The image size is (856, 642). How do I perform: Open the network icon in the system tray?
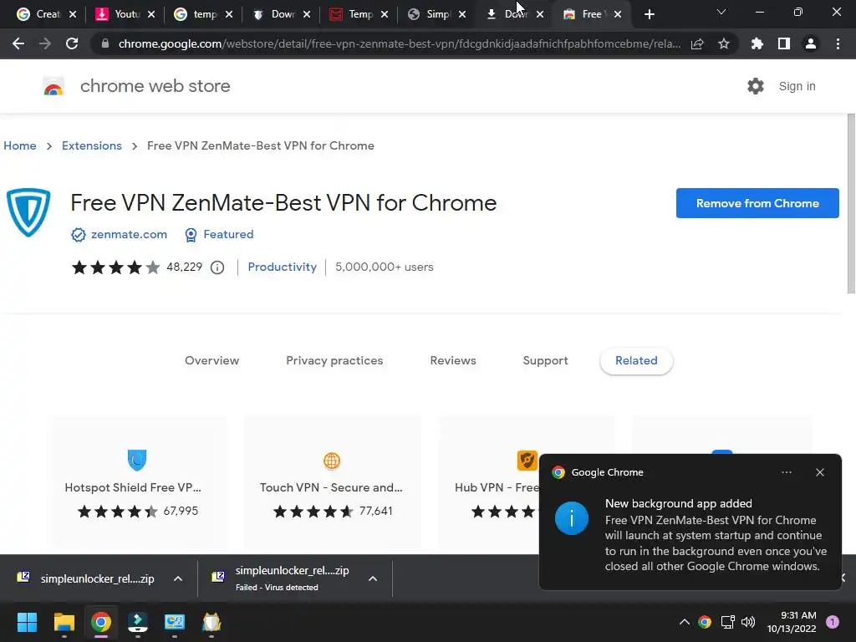[728, 622]
